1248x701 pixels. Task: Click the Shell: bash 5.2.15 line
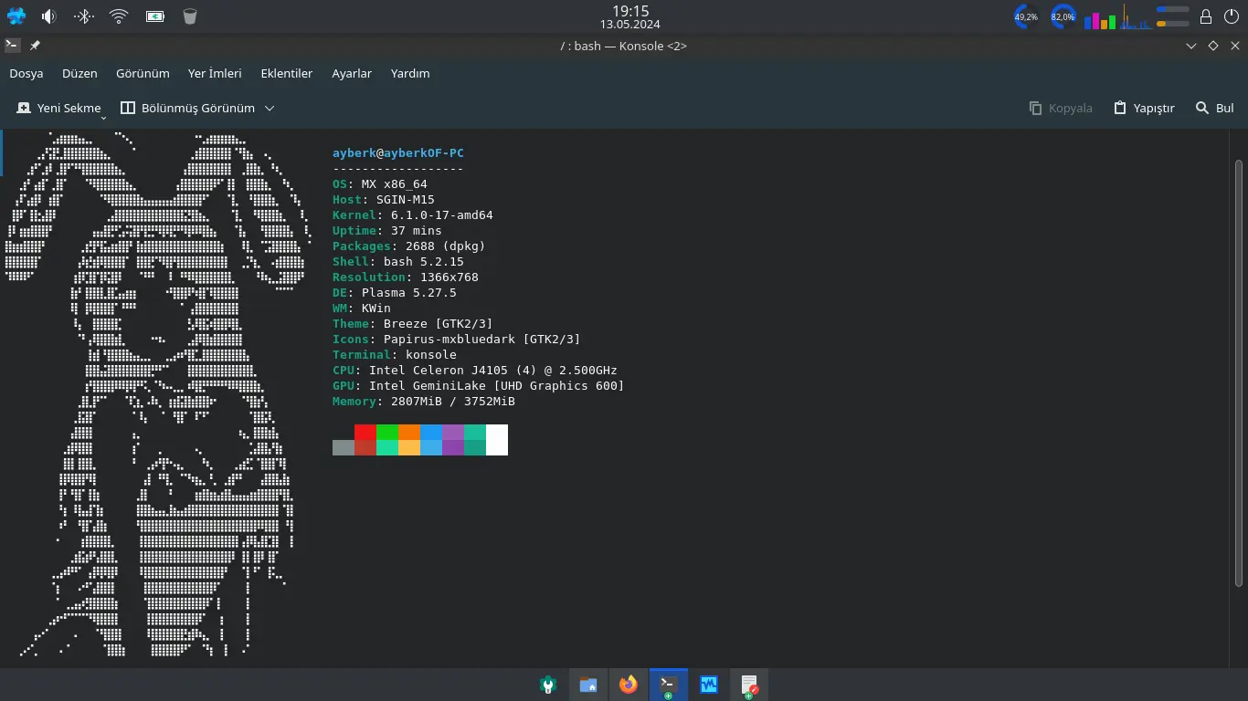[398, 262]
